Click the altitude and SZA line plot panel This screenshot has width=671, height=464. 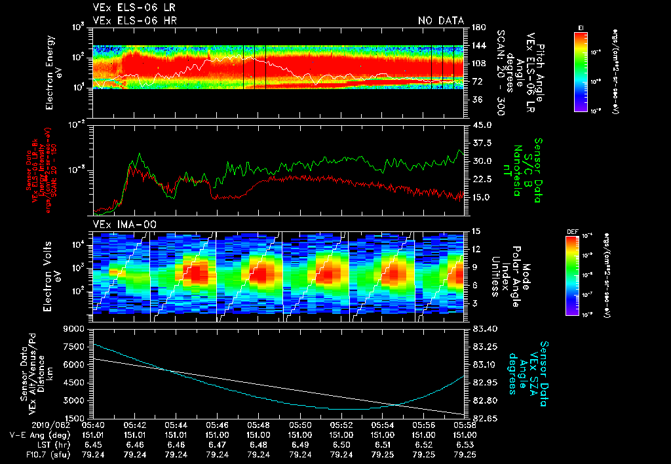point(278,374)
